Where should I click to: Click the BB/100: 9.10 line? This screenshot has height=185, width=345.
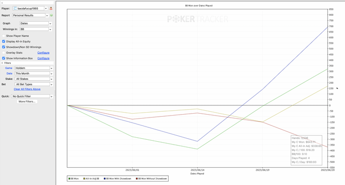click(299, 154)
